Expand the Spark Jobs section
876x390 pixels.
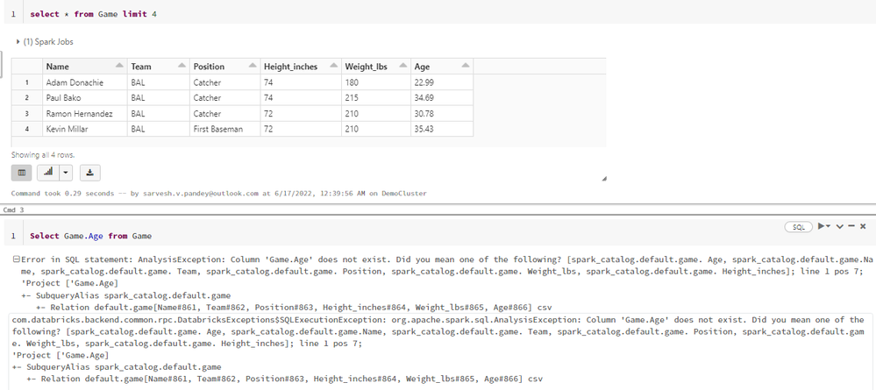pos(19,41)
